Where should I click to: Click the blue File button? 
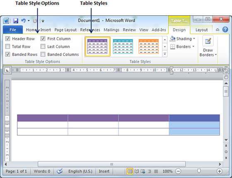(x=13, y=29)
